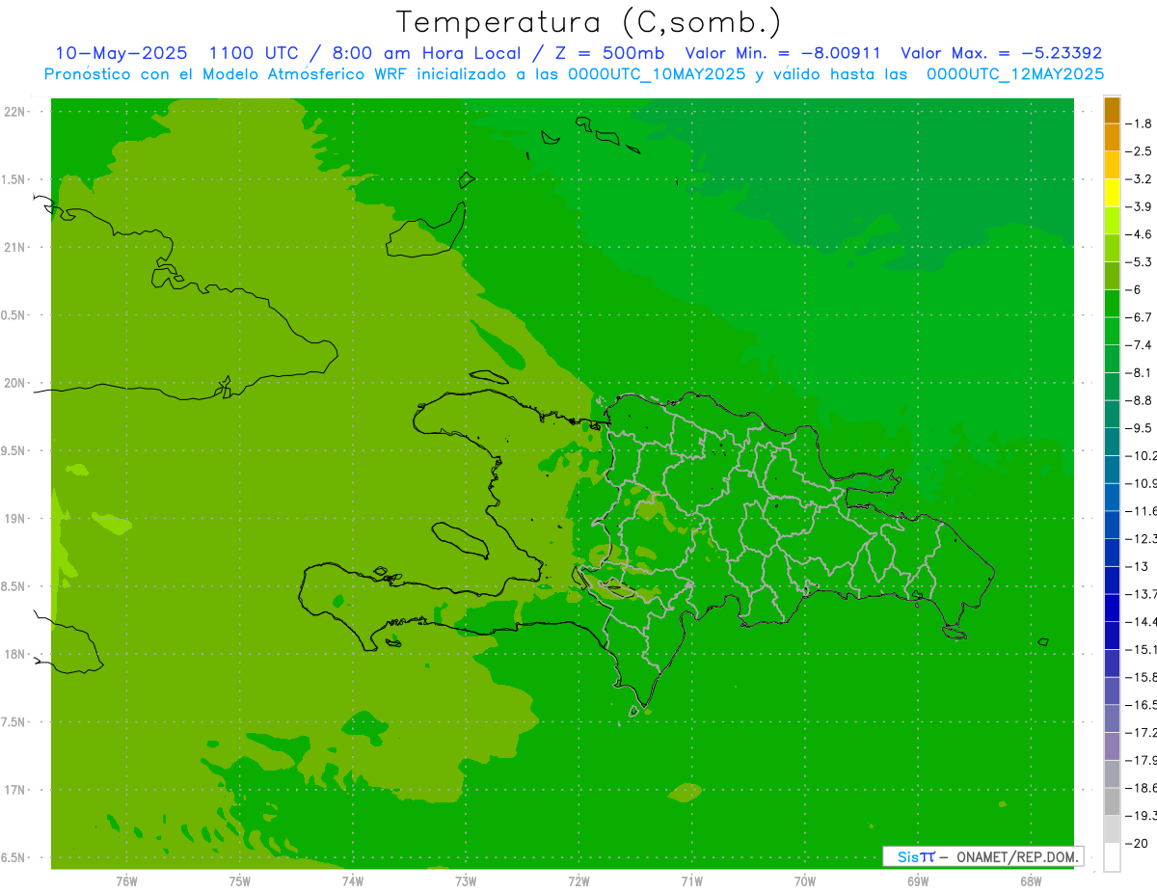Image resolution: width=1157 pixels, height=894 pixels.
Task: Click the -8.8 color scale label
Action: [1140, 400]
